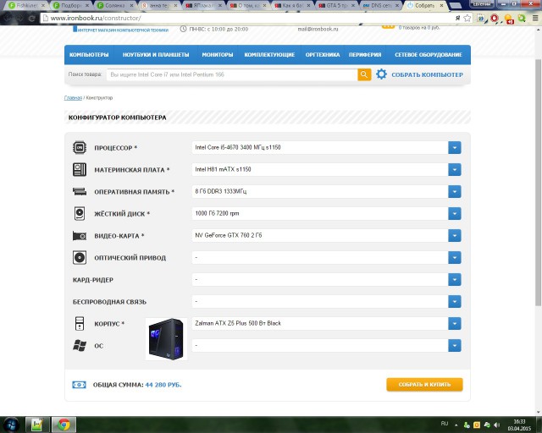Open the Компьютеры menu
542x433 pixels.
click(89, 55)
